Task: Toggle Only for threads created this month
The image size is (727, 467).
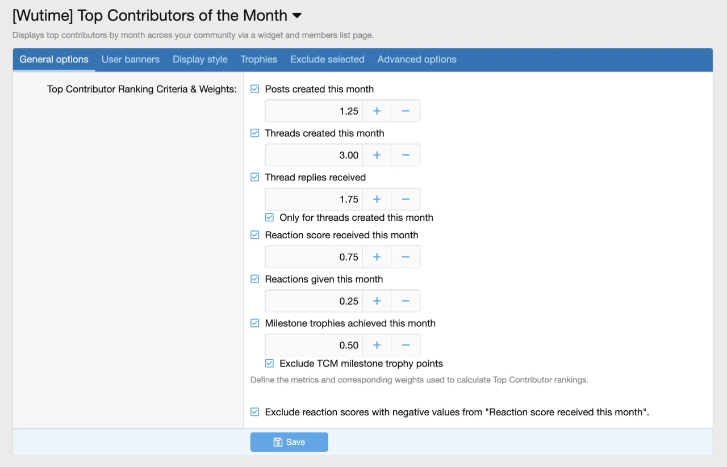Action: (270, 217)
